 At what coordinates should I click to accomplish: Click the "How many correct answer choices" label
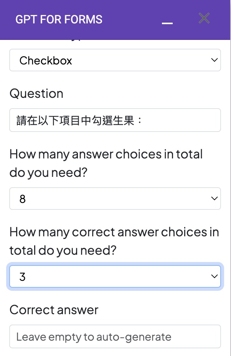(x=114, y=232)
